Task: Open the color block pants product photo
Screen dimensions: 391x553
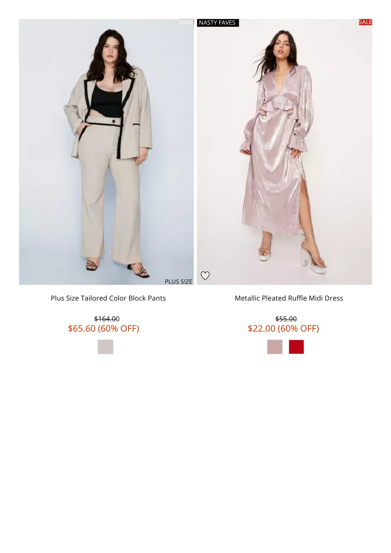Action: coord(106,152)
